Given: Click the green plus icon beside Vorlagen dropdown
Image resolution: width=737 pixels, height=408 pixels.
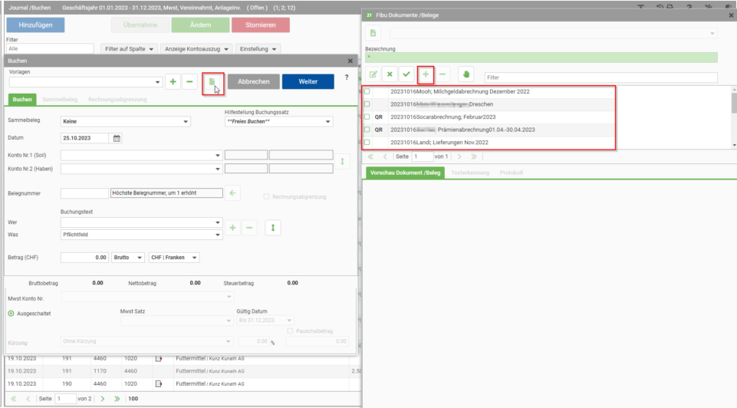Looking at the screenshot, I should 173,82.
